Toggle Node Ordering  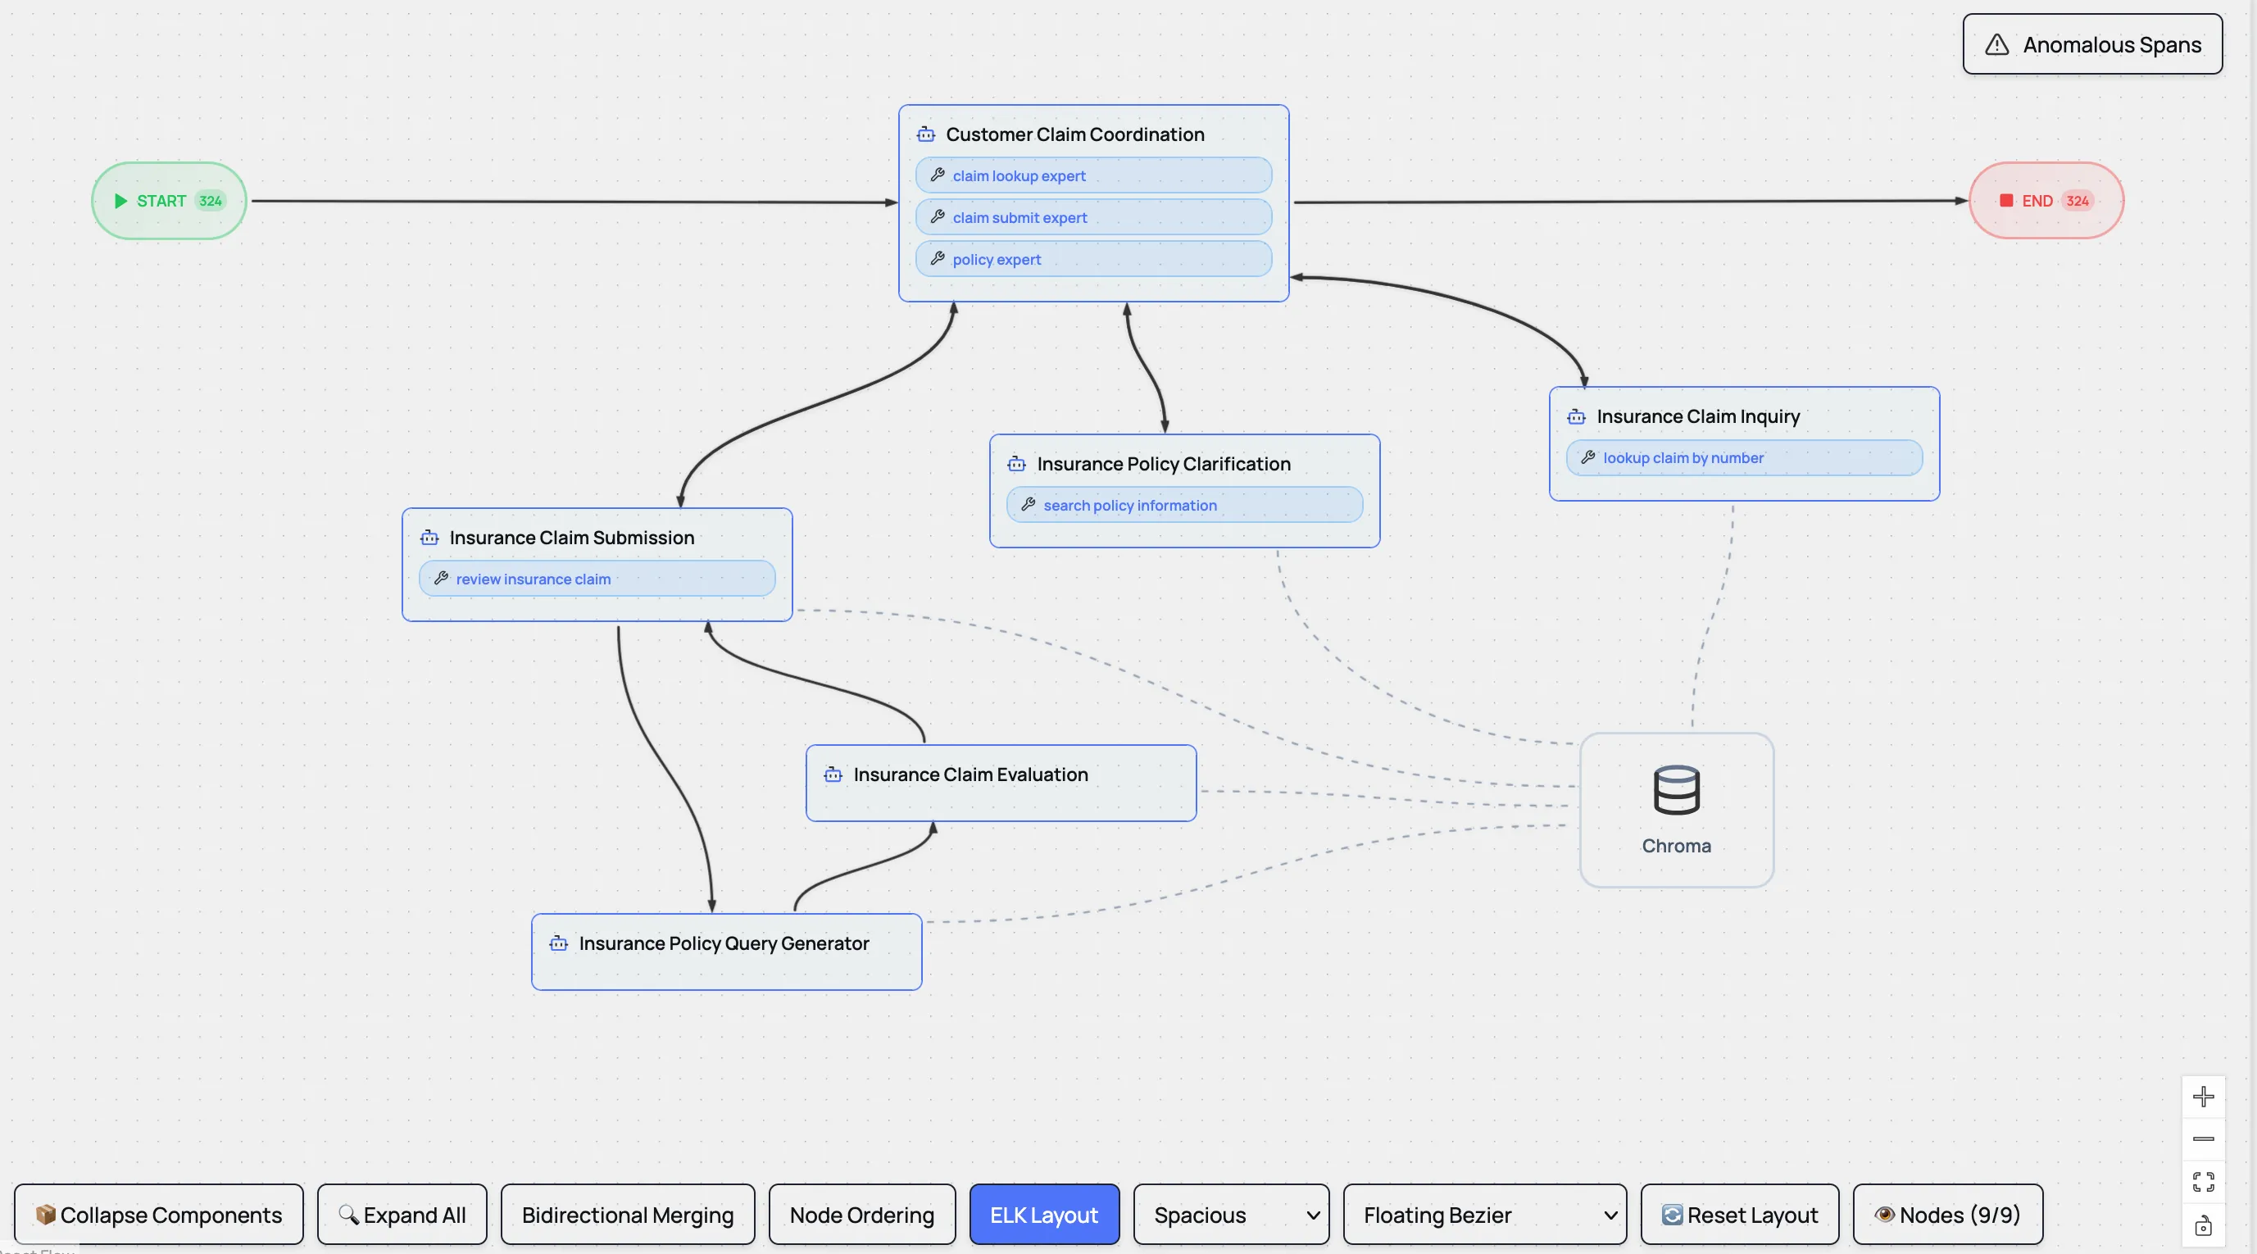coord(861,1214)
